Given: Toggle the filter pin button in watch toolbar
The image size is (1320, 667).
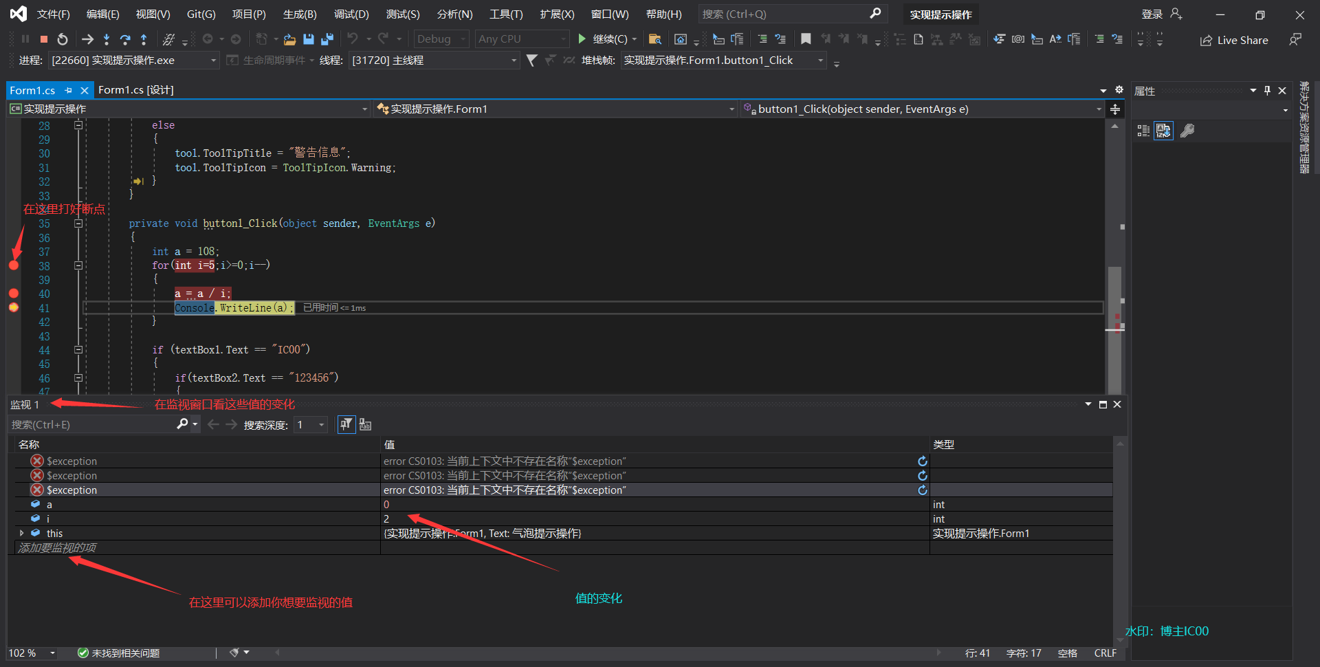Looking at the screenshot, I should [x=346, y=424].
